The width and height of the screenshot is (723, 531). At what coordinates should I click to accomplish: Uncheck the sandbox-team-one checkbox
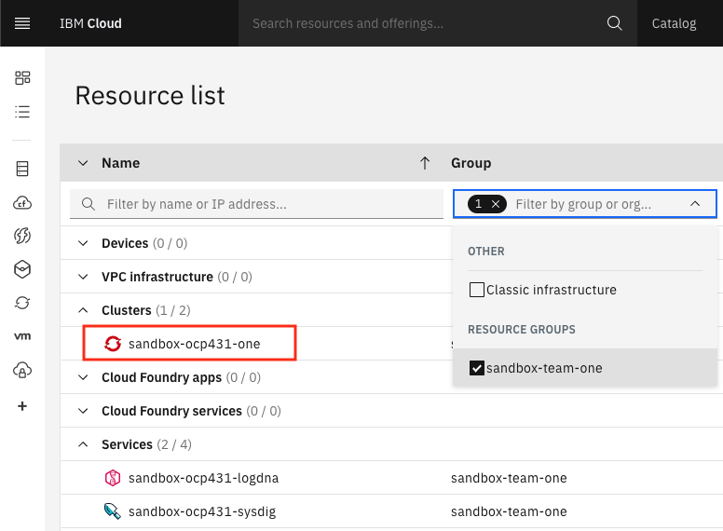(x=476, y=368)
